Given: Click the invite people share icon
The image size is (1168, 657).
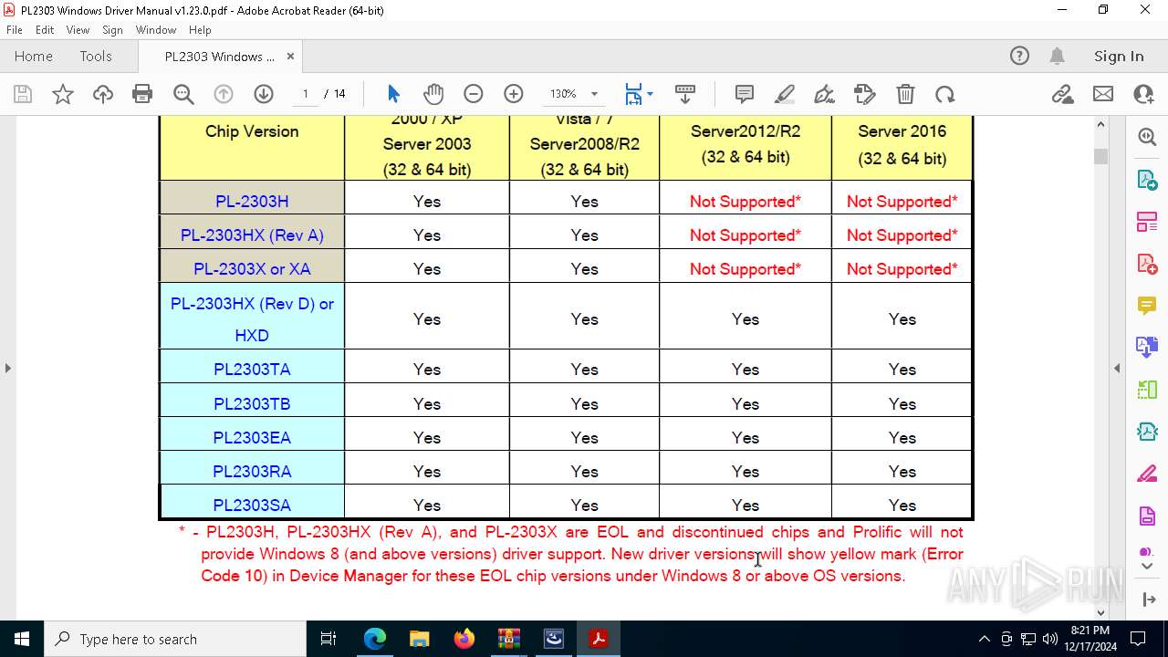Looking at the screenshot, I should click(x=1143, y=94).
